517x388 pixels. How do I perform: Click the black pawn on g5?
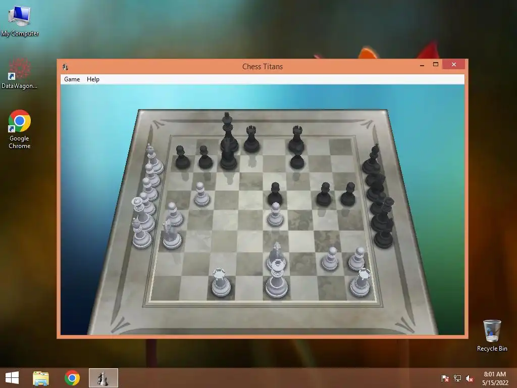pyautogui.click(x=324, y=195)
